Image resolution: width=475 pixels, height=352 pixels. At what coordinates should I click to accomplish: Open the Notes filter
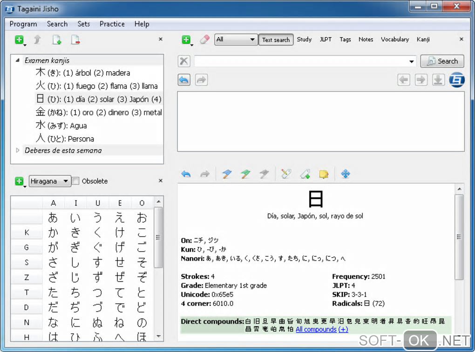click(x=366, y=40)
